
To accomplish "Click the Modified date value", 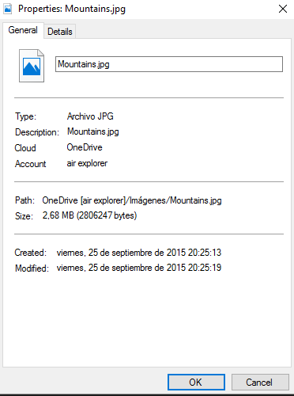I will click(x=139, y=268).
